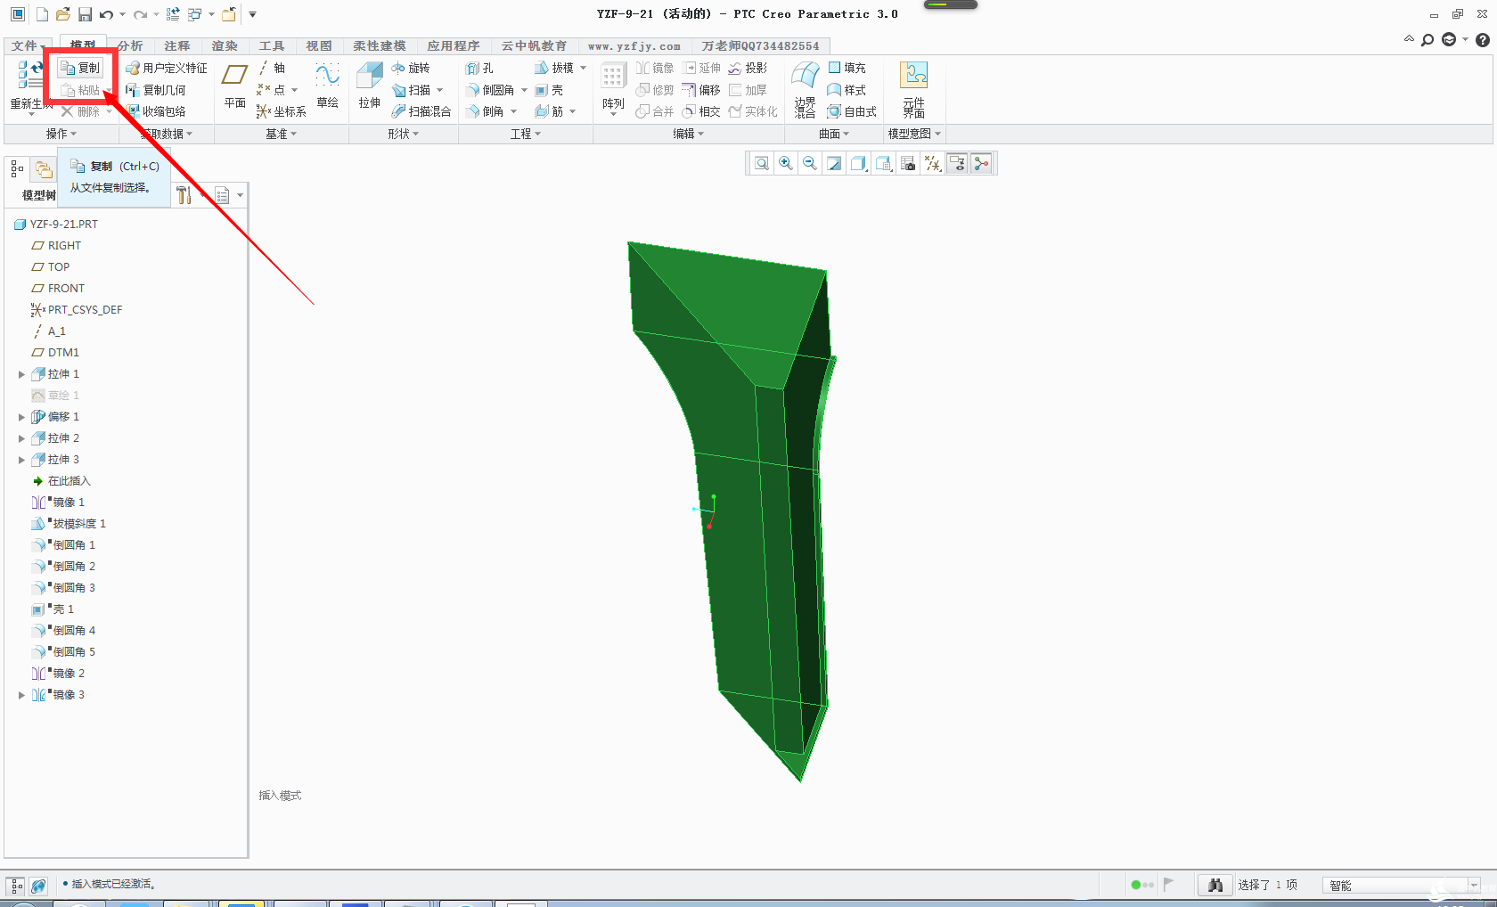This screenshot has height=907, width=1497.
Task: Click the Boundary Blend (边界混合) icon
Action: [805, 87]
